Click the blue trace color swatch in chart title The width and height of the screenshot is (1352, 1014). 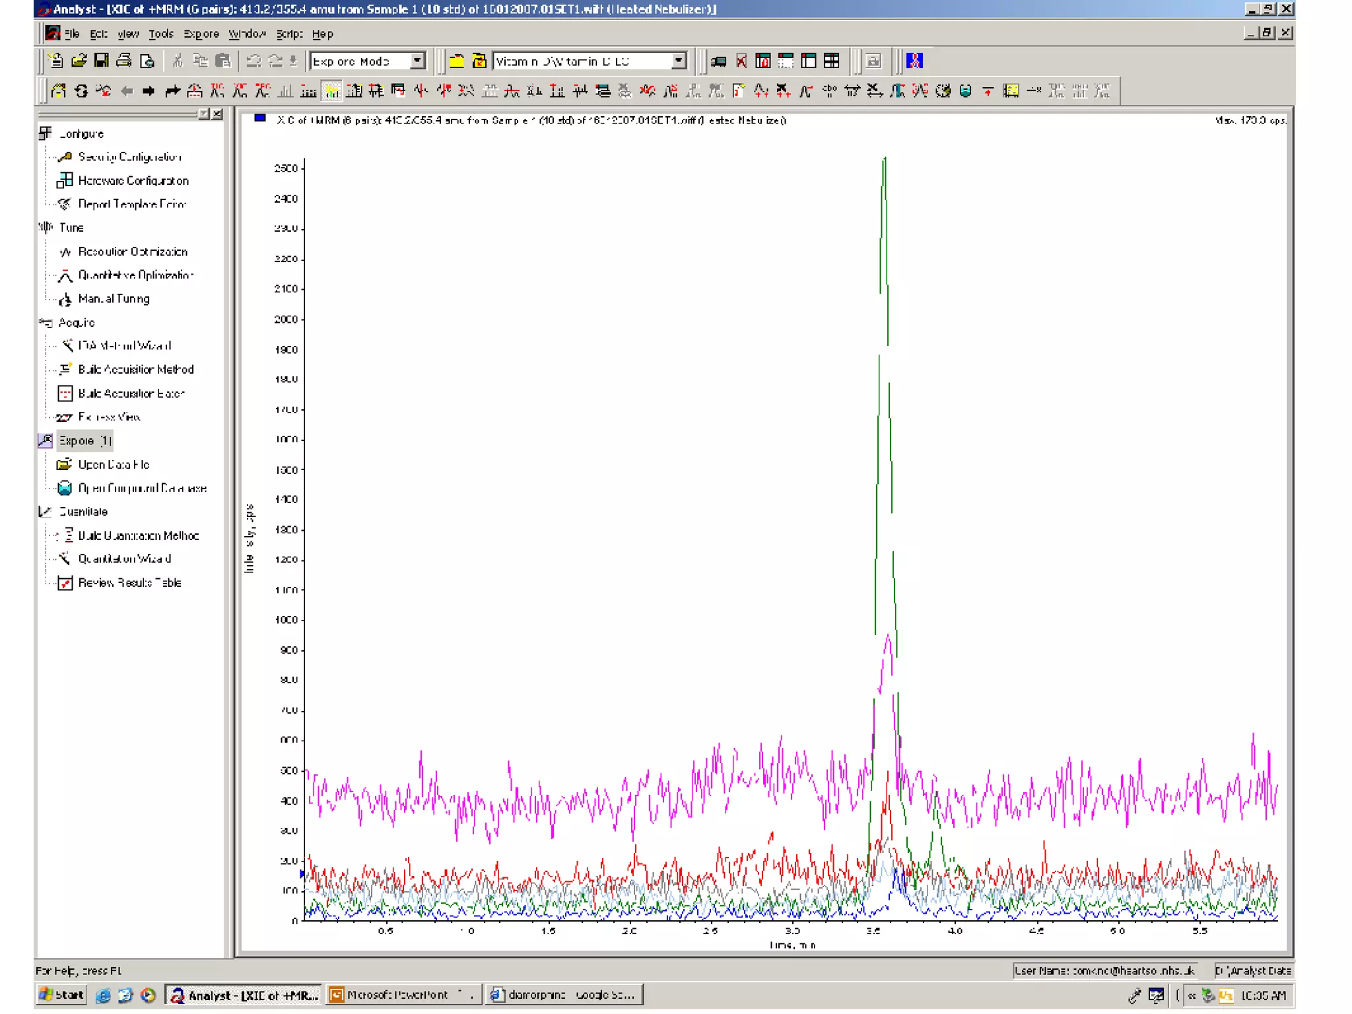coord(260,119)
